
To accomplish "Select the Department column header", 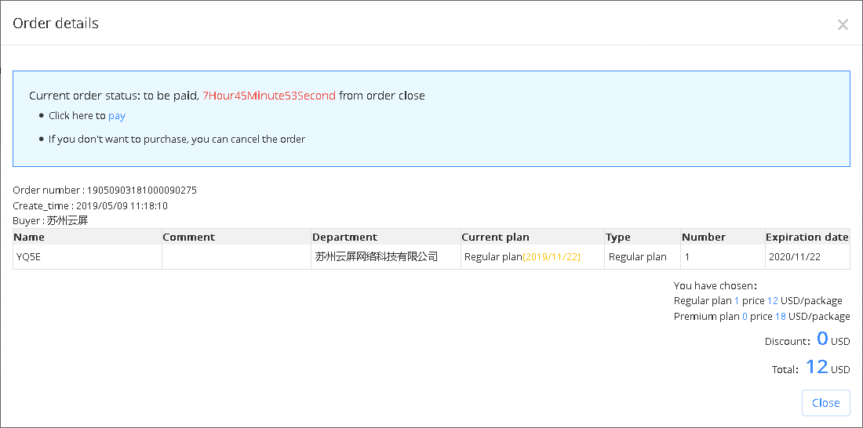I will point(345,237).
